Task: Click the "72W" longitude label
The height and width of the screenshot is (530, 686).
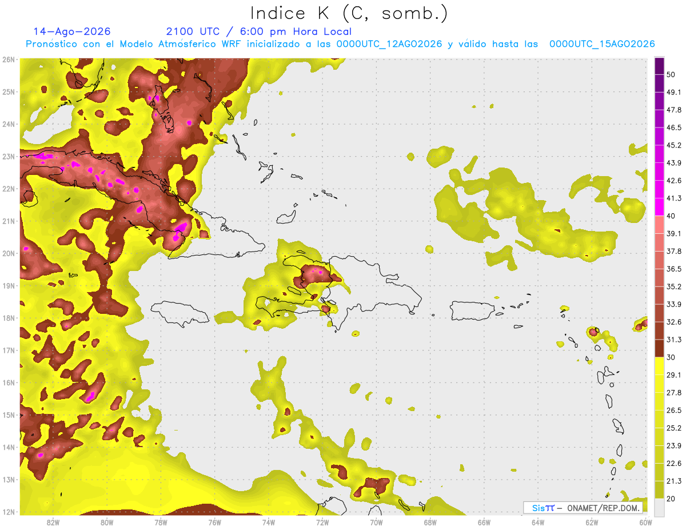Action: tap(322, 523)
